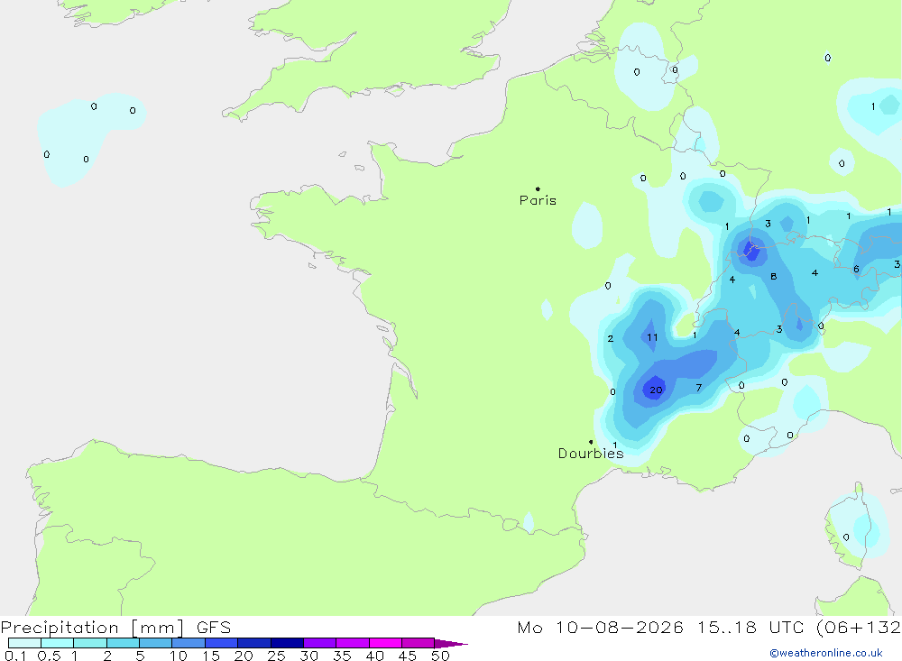Pick the 0.1–0.5 mm legend swatch
The width and height of the screenshot is (902, 661).
point(24,643)
